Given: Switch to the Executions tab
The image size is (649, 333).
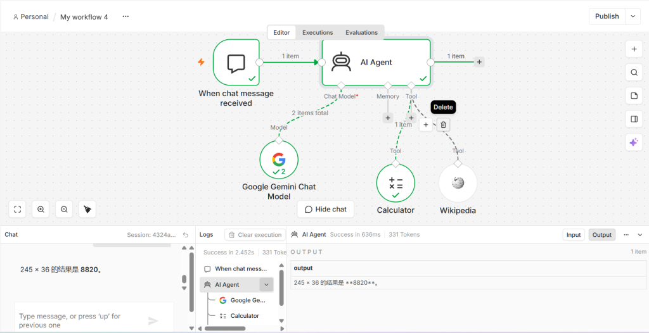Looking at the screenshot, I should pyautogui.click(x=318, y=32).
